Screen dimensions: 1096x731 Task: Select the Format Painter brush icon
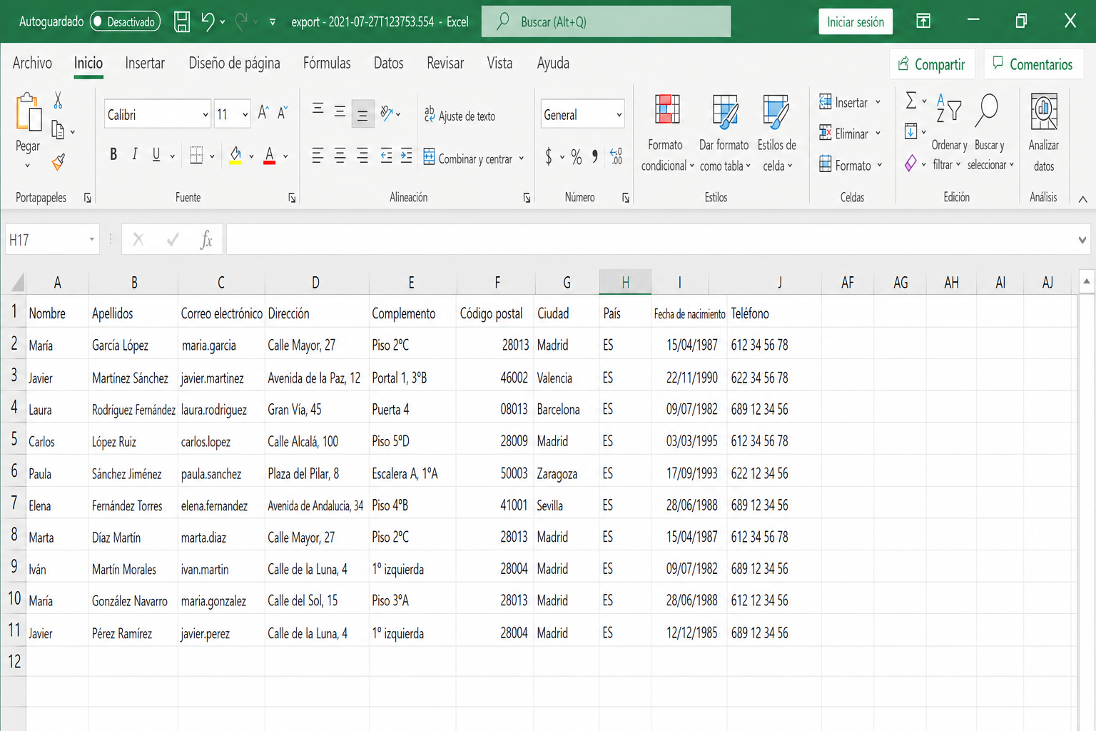pos(59,162)
